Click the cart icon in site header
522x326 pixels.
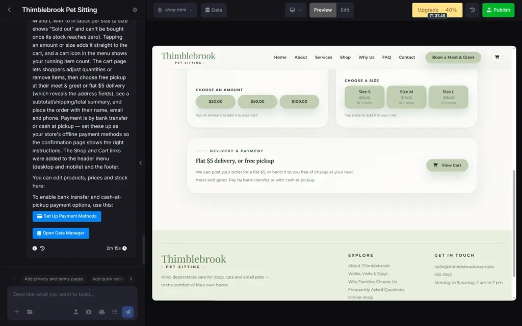(x=497, y=57)
